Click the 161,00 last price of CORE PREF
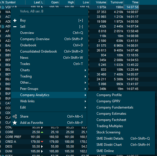Viewport: 157px width, 156px height. pyautogui.click(x=35, y=137)
